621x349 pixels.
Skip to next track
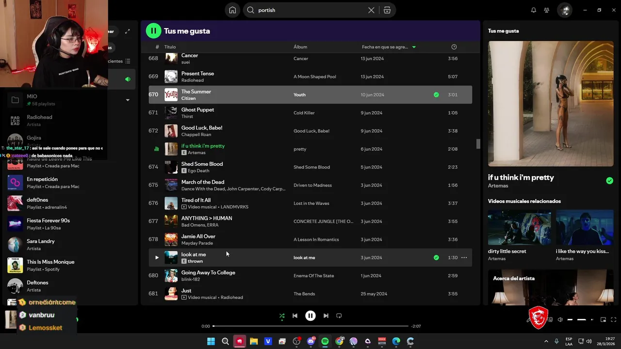point(326,316)
